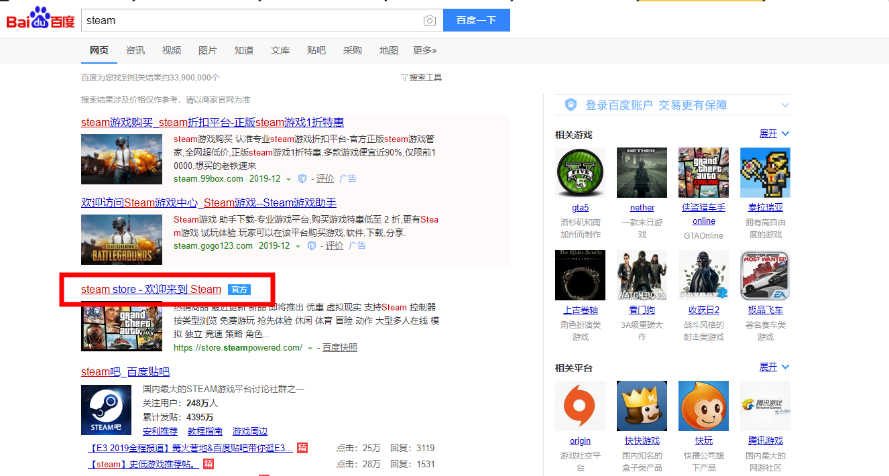Image resolution: width=889 pixels, height=476 pixels.
Task: Open steam store - 欢迎来到 Steam link
Action: click(151, 290)
